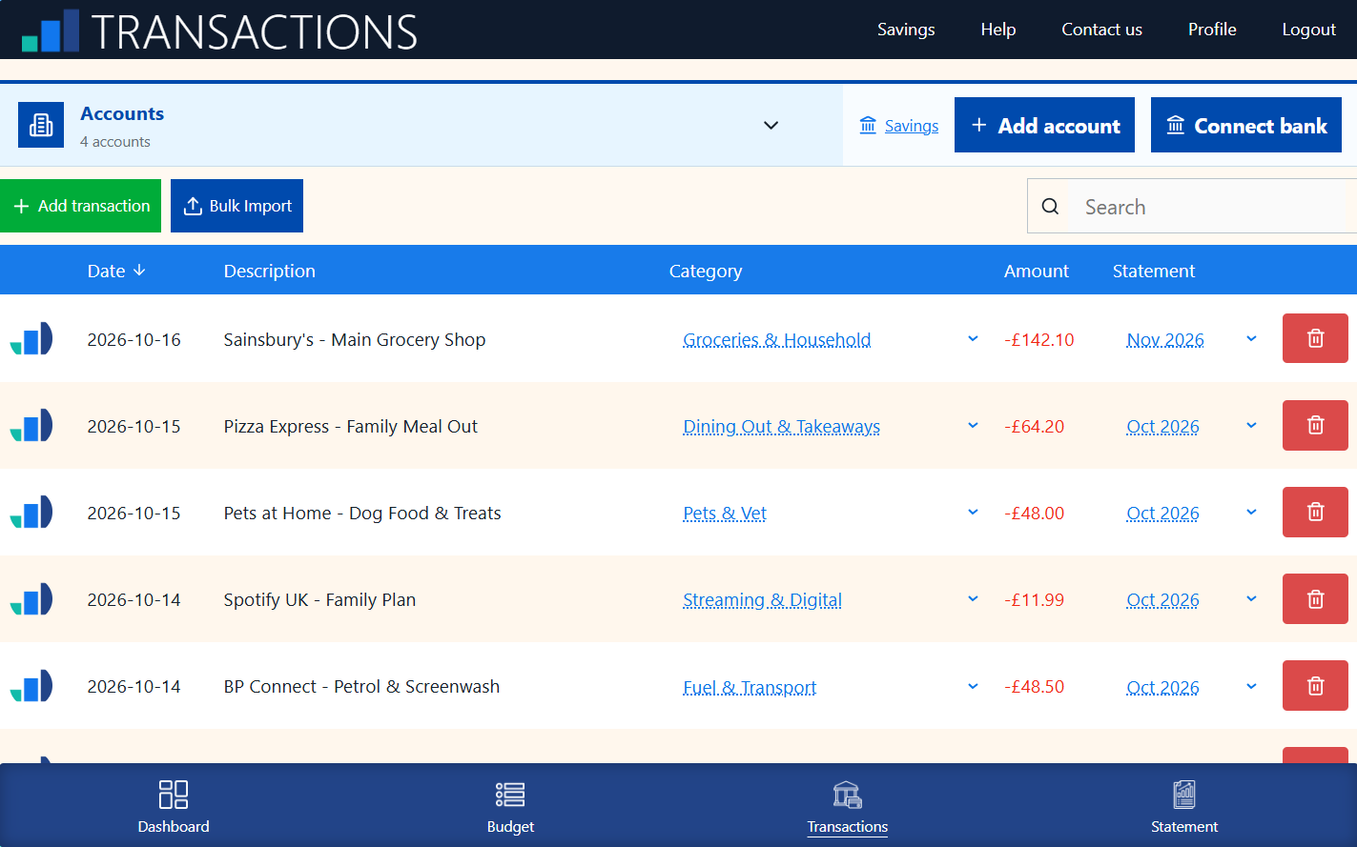Viewport: 1357px width, 847px height.
Task: Click Nov 2026 statement link
Action: click(1165, 339)
